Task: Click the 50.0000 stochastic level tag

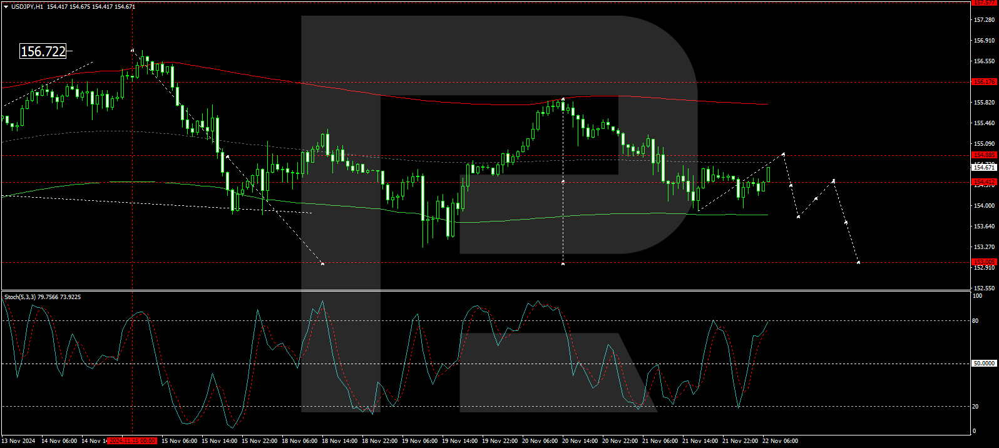Action: click(x=983, y=364)
